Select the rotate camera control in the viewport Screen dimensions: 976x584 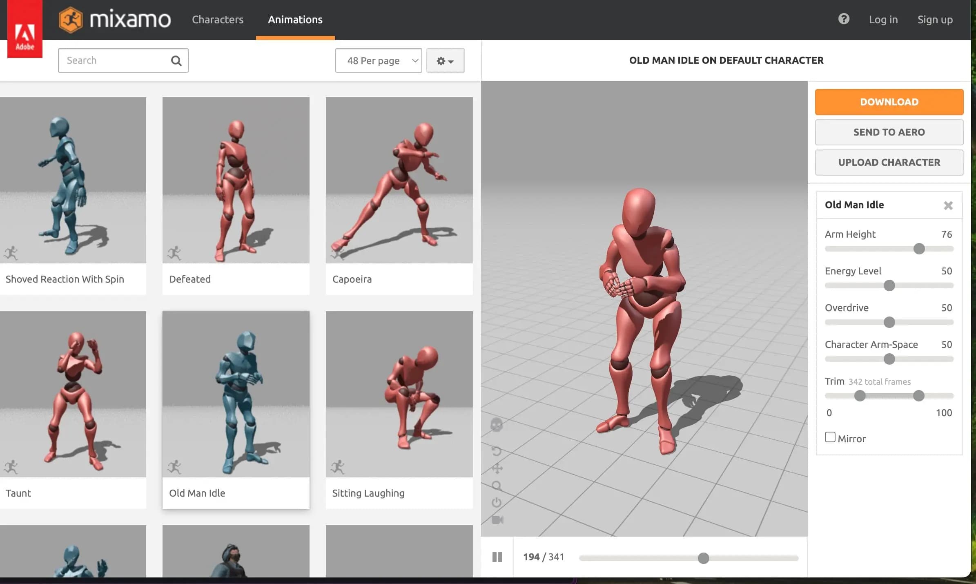(x=497, y=451)
